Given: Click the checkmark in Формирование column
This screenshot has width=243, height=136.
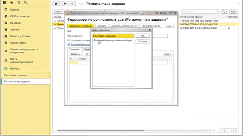Looking at the screenshot, I should click(x=229, y=28).
